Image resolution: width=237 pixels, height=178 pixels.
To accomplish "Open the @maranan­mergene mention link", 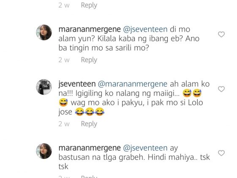I will pyautogui.click(x=133, y=84).
